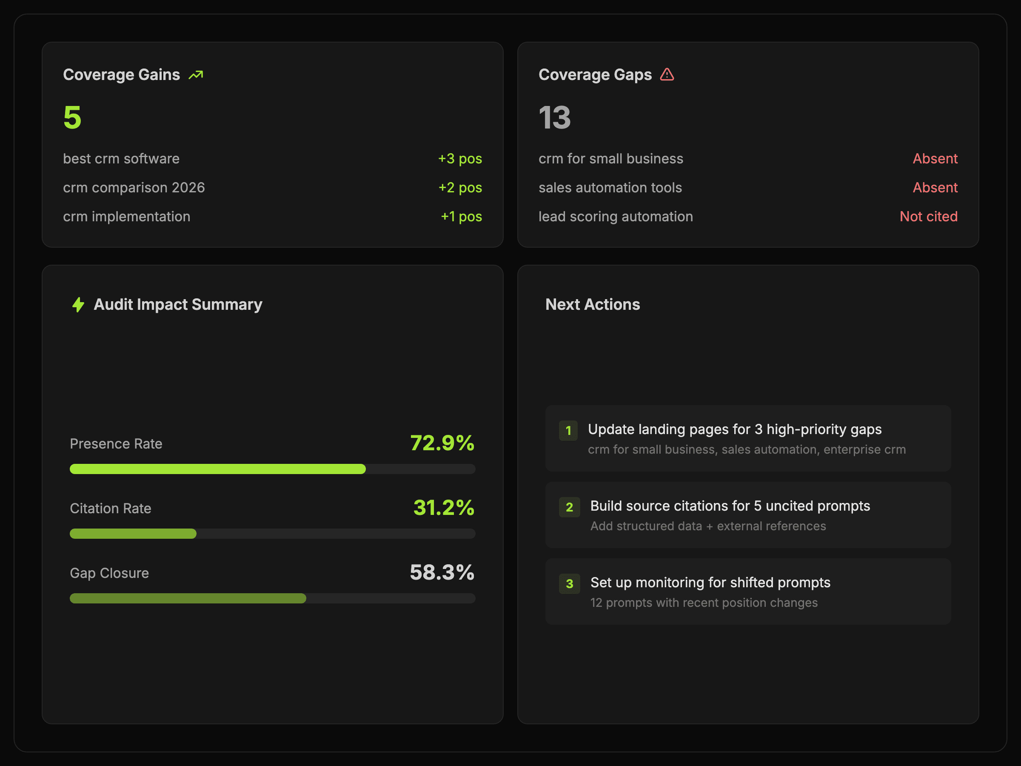Click the number 1 badge in Next Actions

[x=568, y=431]
